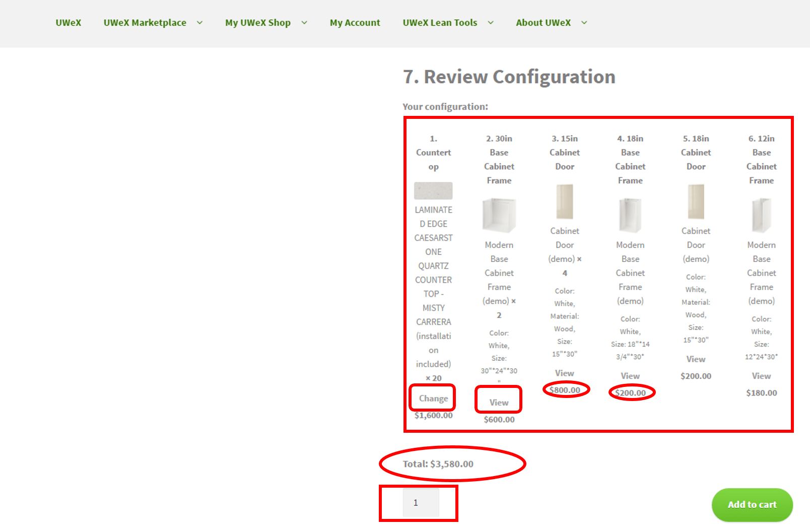Click View under the 5. 18in Cabinet Door
The width and height of the screenshot is (810, 530).
coord(696,359)
